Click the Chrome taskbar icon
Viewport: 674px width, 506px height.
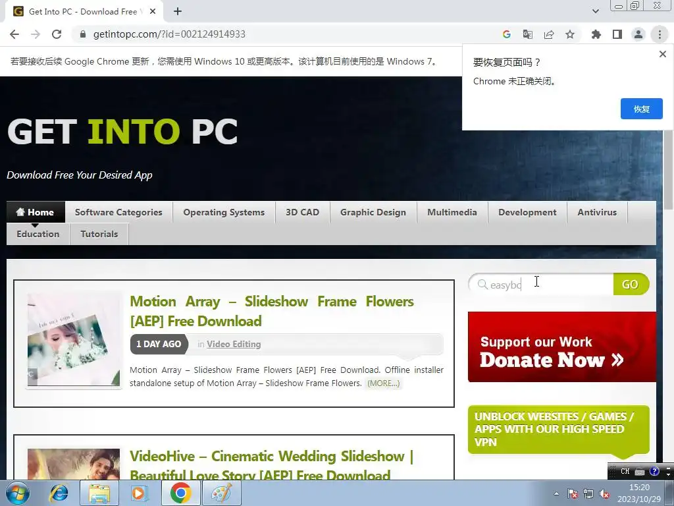point(180,493)
